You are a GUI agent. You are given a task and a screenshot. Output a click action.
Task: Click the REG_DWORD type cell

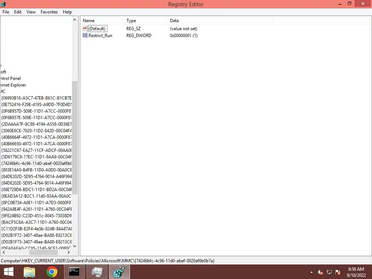click(139, 36)
